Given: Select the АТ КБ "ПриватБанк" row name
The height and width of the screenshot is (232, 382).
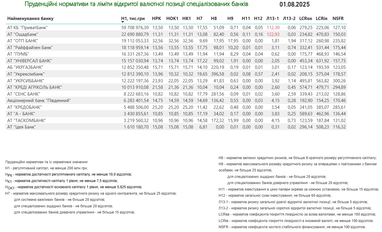Looking at the screenshot, I should (x=27, y=28).
